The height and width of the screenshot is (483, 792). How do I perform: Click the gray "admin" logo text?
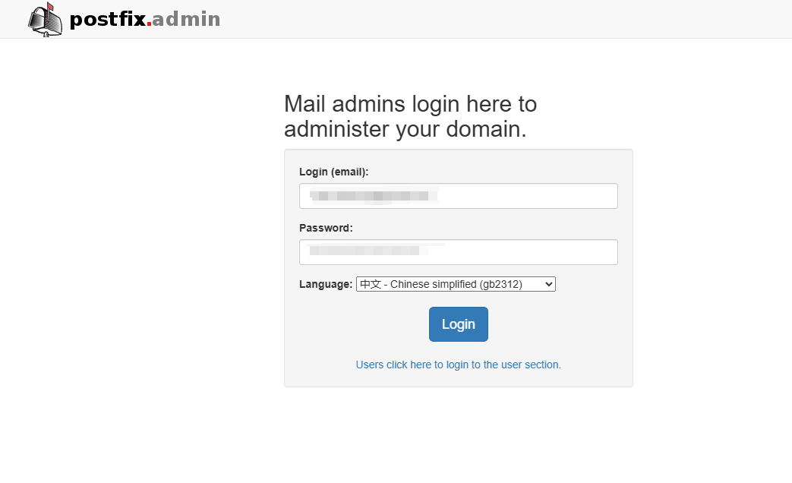(186, 20)
